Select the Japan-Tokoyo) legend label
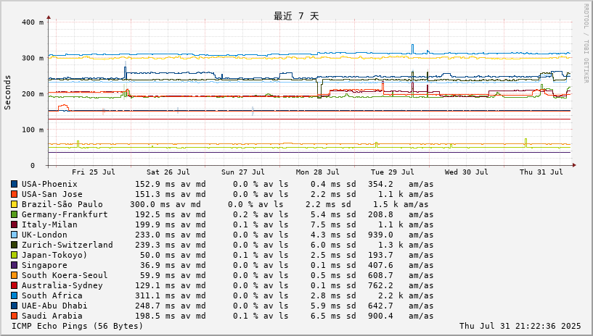This screenshot has height=336, width=593. tap(54, 256)
